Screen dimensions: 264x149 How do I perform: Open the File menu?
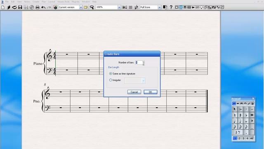tap(7, 2)
